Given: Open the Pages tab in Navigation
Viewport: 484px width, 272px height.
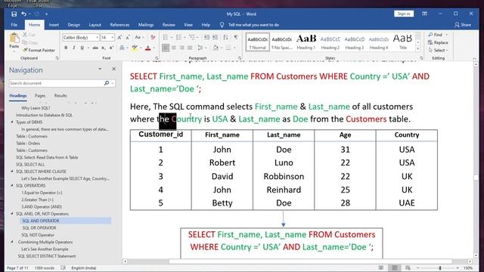Looking at the screenshot, I should click(x=40, y=96).
